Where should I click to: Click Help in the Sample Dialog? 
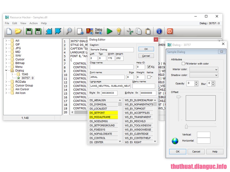(215, 152)
